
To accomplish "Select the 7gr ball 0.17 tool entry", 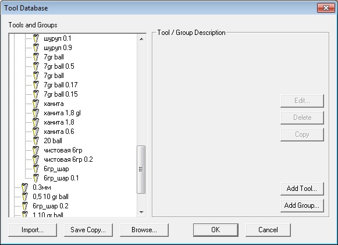I will pyautogui.click(x=61, y=85).
